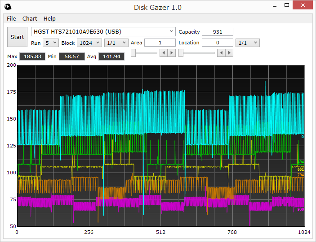Open the HGST HTS721010A9E630 drive dropdown
The image size is (316, 242).
103,32
